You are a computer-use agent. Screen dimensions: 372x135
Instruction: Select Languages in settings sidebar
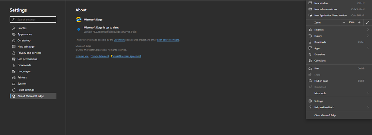[x=33, y=72]
